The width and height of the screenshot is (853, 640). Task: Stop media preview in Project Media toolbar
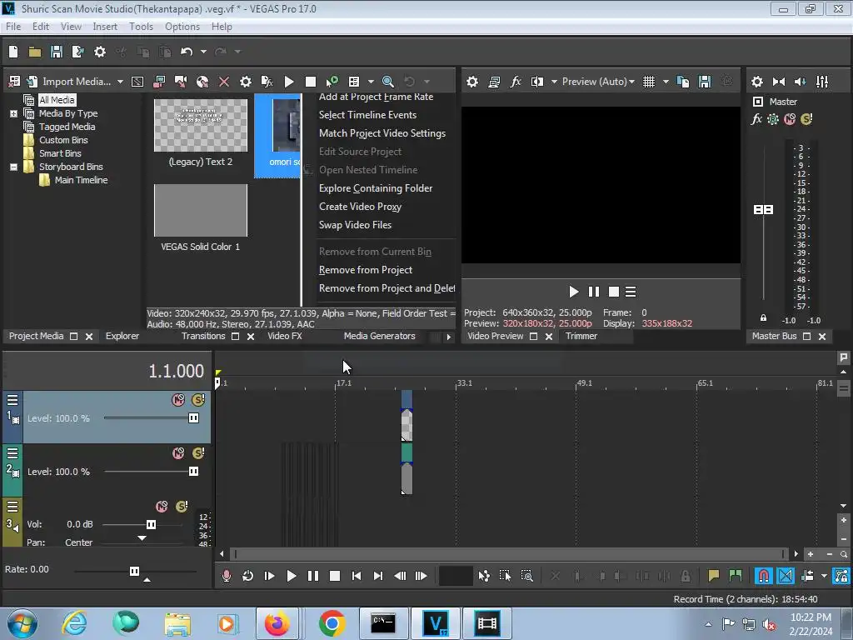coord(311,82)
